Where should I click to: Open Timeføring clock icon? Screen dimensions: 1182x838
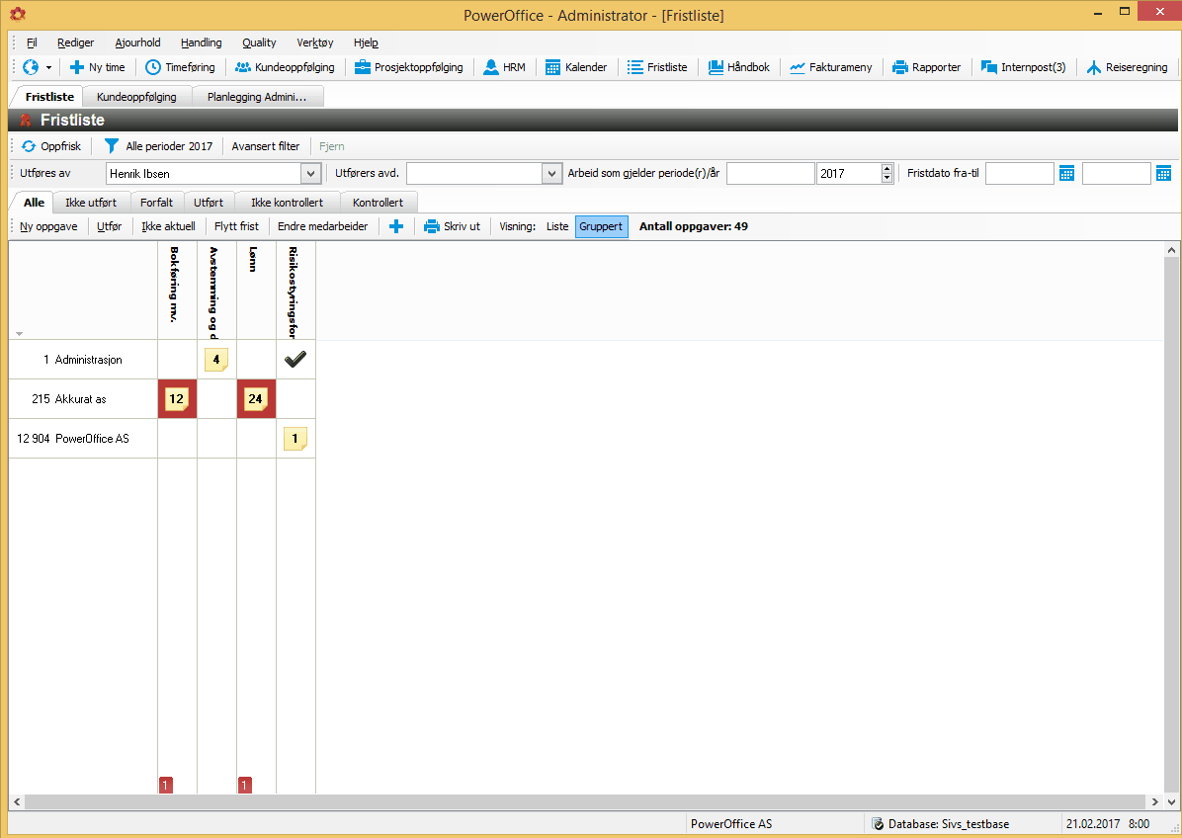pyautogui.click(x=153, y=67)
